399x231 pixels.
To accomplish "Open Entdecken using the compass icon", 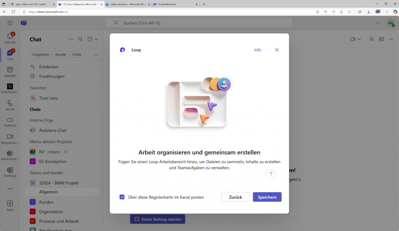I will (x=33, y=66).
